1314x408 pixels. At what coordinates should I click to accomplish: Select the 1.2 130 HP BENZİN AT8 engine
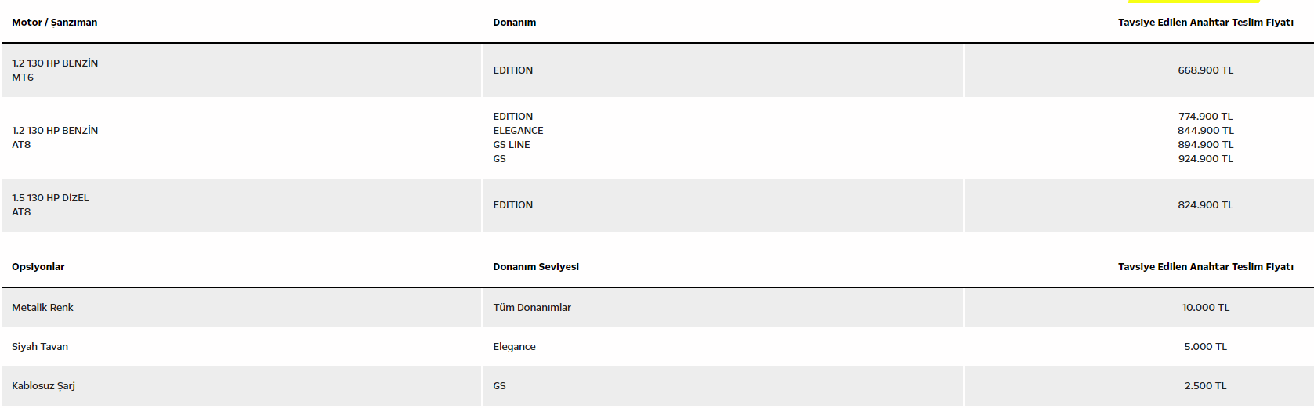[x=55, y=138]
